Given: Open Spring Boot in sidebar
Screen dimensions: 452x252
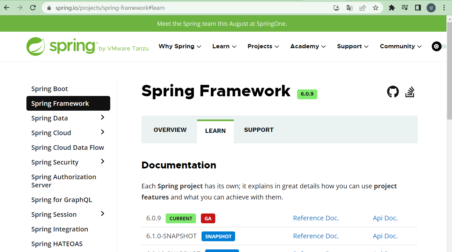Looking at the screenshot, I should click(50, 89).
